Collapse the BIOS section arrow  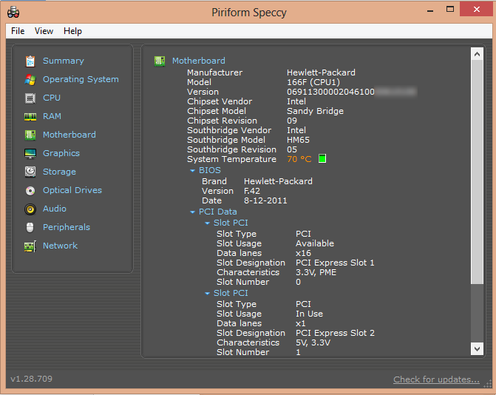192,171
